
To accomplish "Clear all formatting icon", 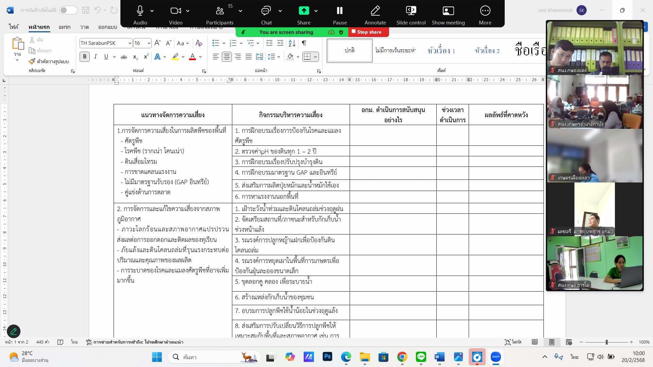I will [x=199, y=43].
